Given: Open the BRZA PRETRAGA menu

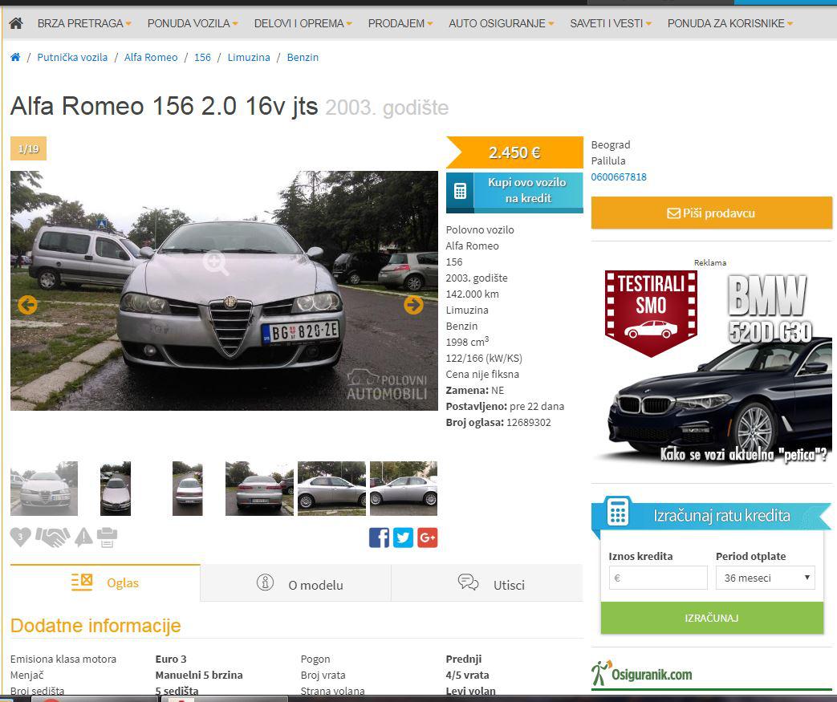Looking at the screenshot, I should coord(83,23).
